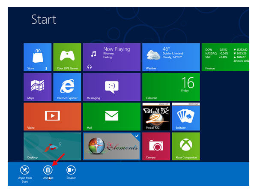Click the DOW row in Finance tile
Screen dimensions: 257x193
(226, 50)
